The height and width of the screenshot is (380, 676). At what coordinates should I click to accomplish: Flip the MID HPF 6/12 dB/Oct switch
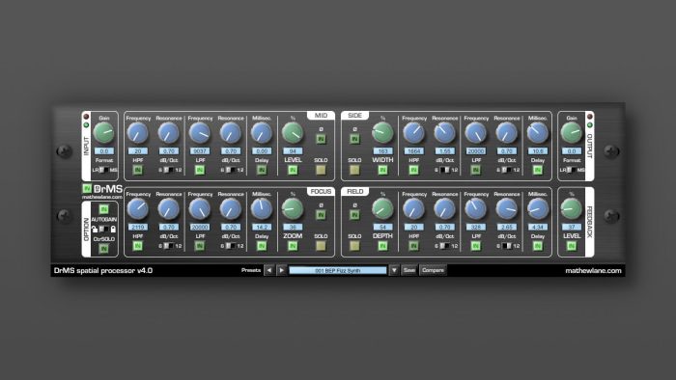(x=169, y=170)
